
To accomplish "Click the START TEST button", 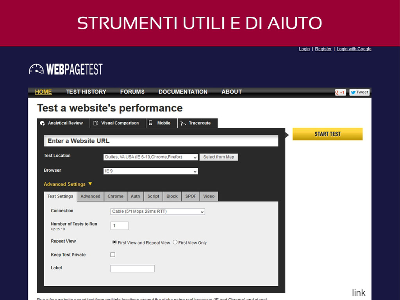I will click(328, 134).
